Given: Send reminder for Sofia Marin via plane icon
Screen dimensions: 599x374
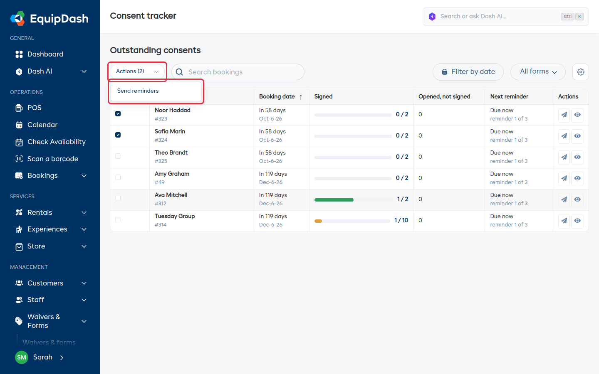Looking at the screenshot, I should point(564,136).
